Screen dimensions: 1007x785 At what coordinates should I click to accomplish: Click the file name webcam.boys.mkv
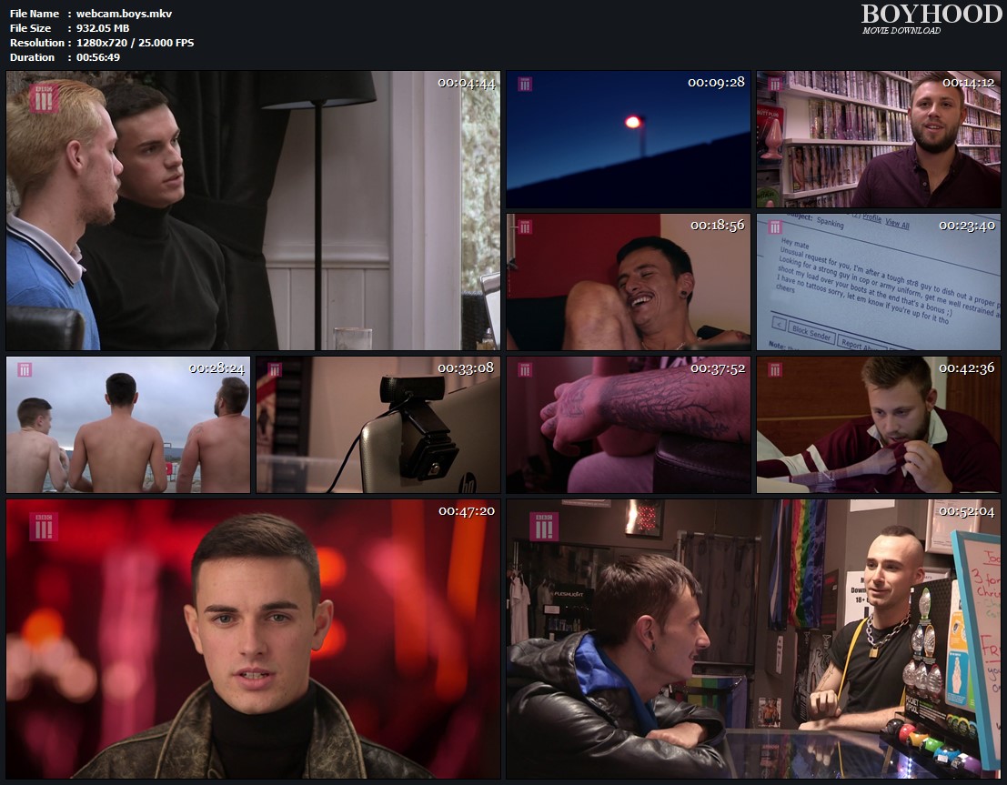[x=112, y=14]
